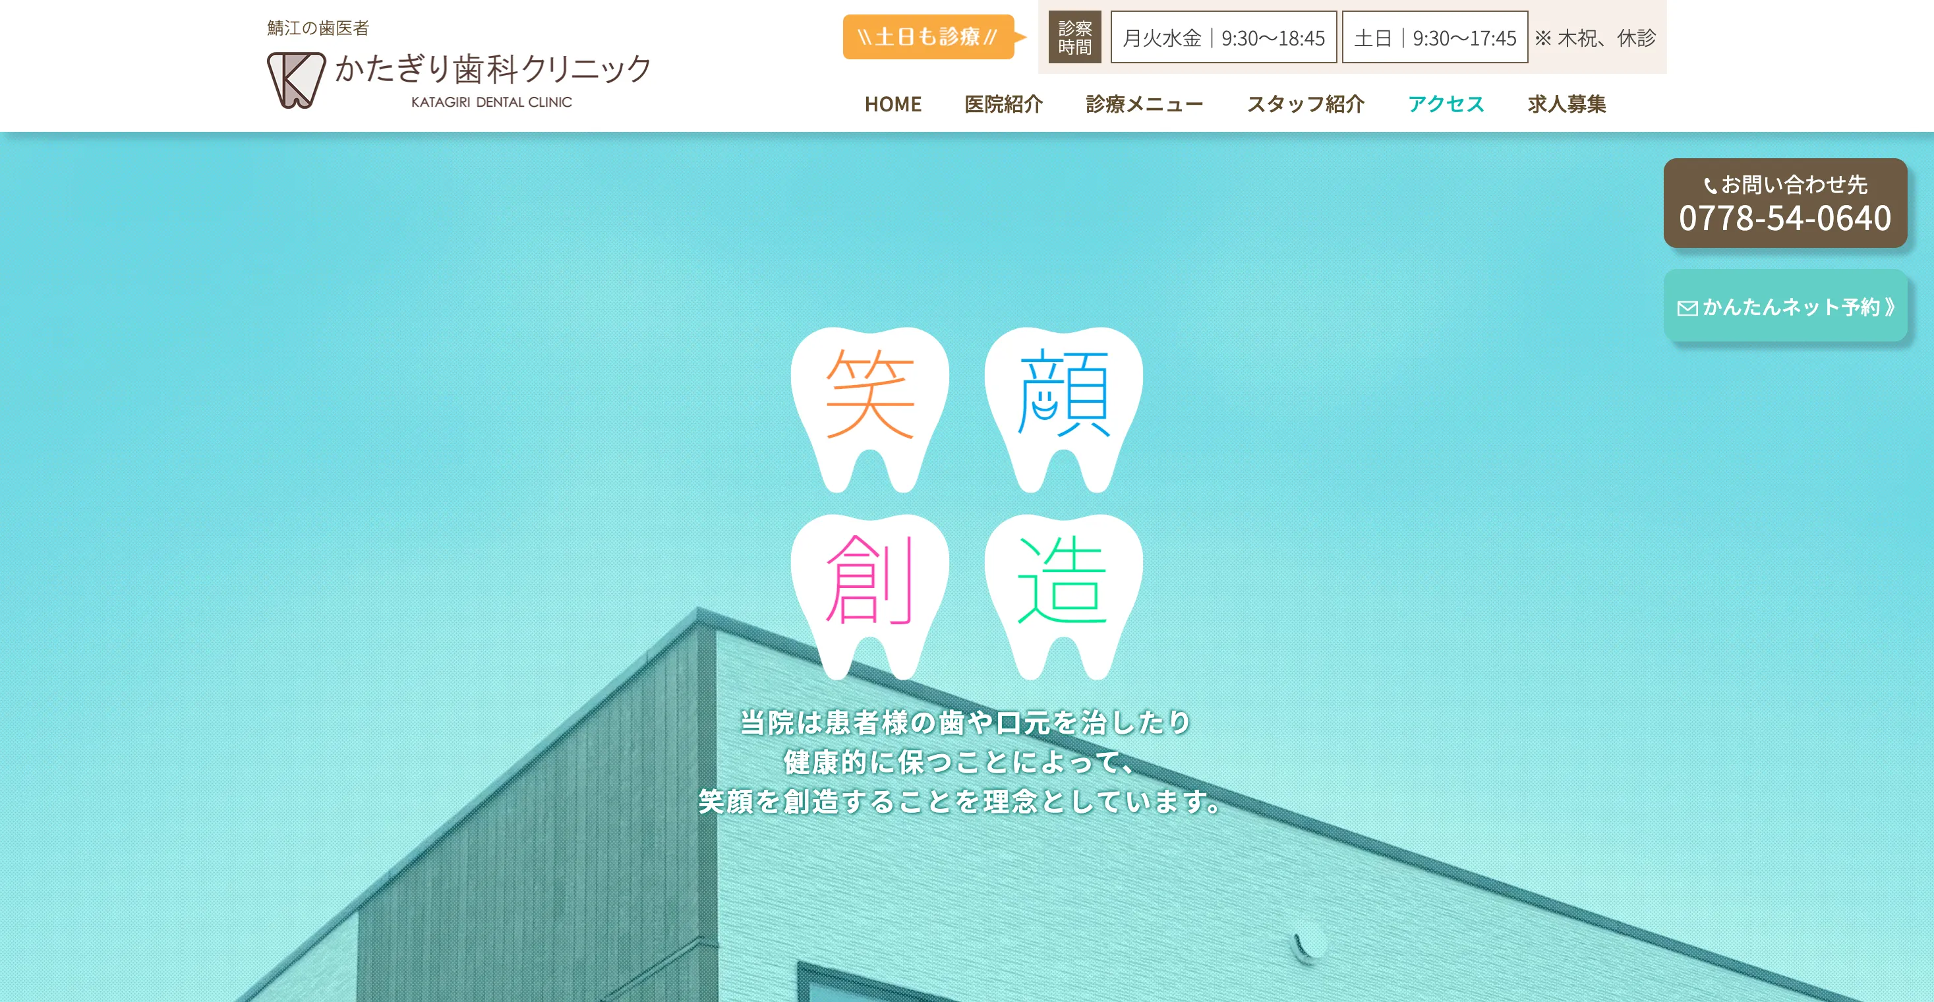Click the tooth icon with 創 character
The width and height of the screenshot is (1934, 1002).
(x=869, y=597)
